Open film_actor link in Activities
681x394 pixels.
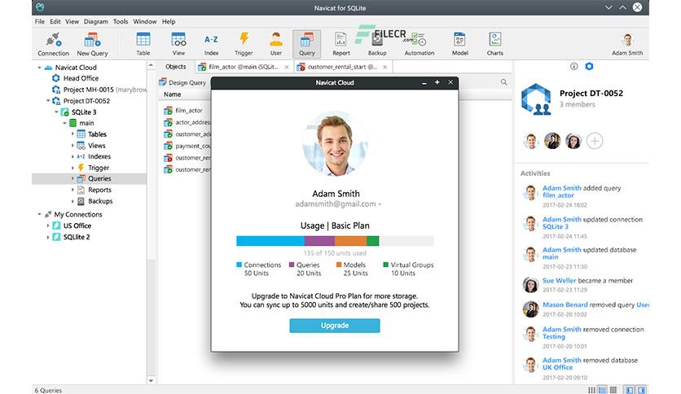coord(558,195)
